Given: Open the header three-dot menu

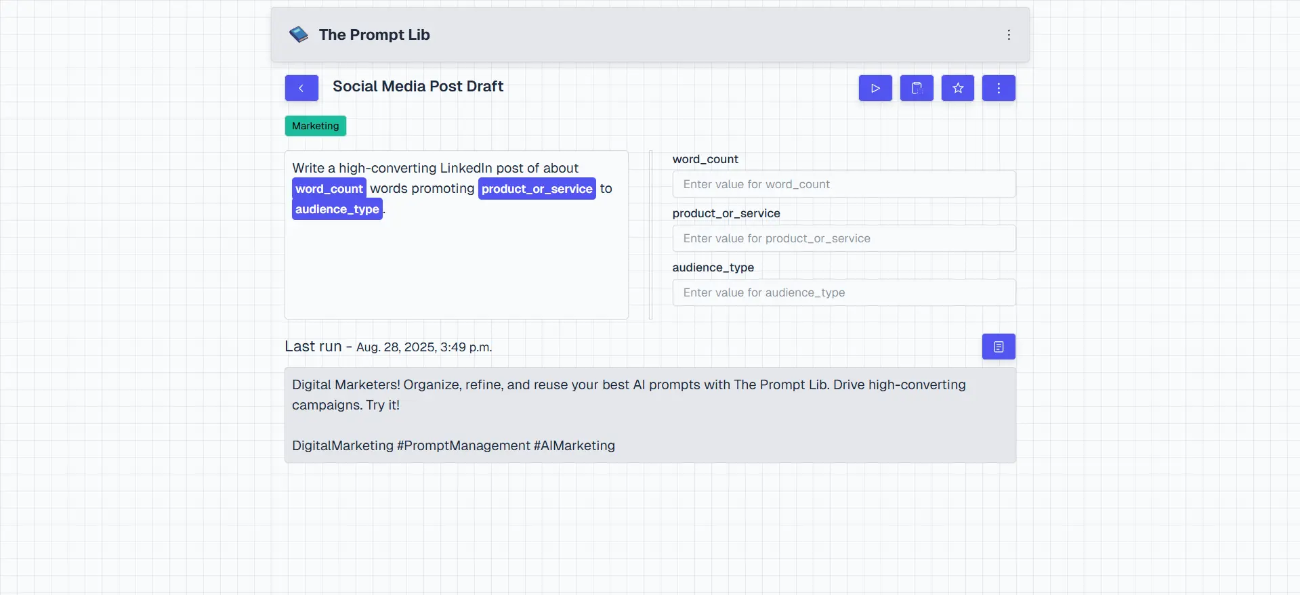Looking at the screenshot, I should [x=1009, y=35].
